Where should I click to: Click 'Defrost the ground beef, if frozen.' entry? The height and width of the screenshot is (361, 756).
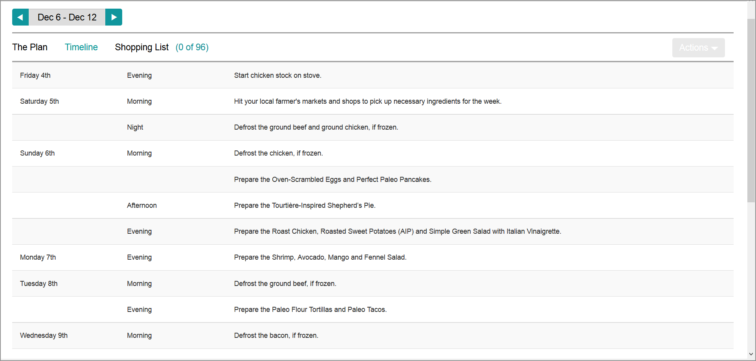click(285, 284)
